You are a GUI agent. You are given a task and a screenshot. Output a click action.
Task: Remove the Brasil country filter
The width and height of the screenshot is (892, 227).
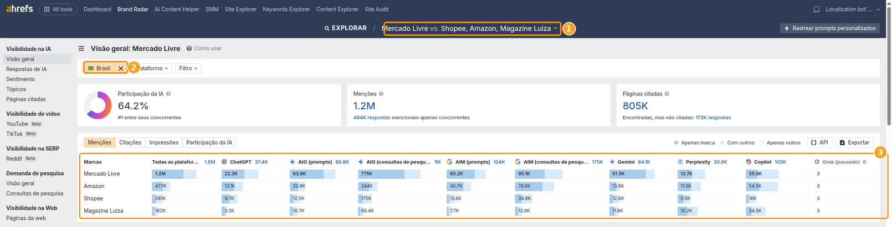click(x=121, y=68)
